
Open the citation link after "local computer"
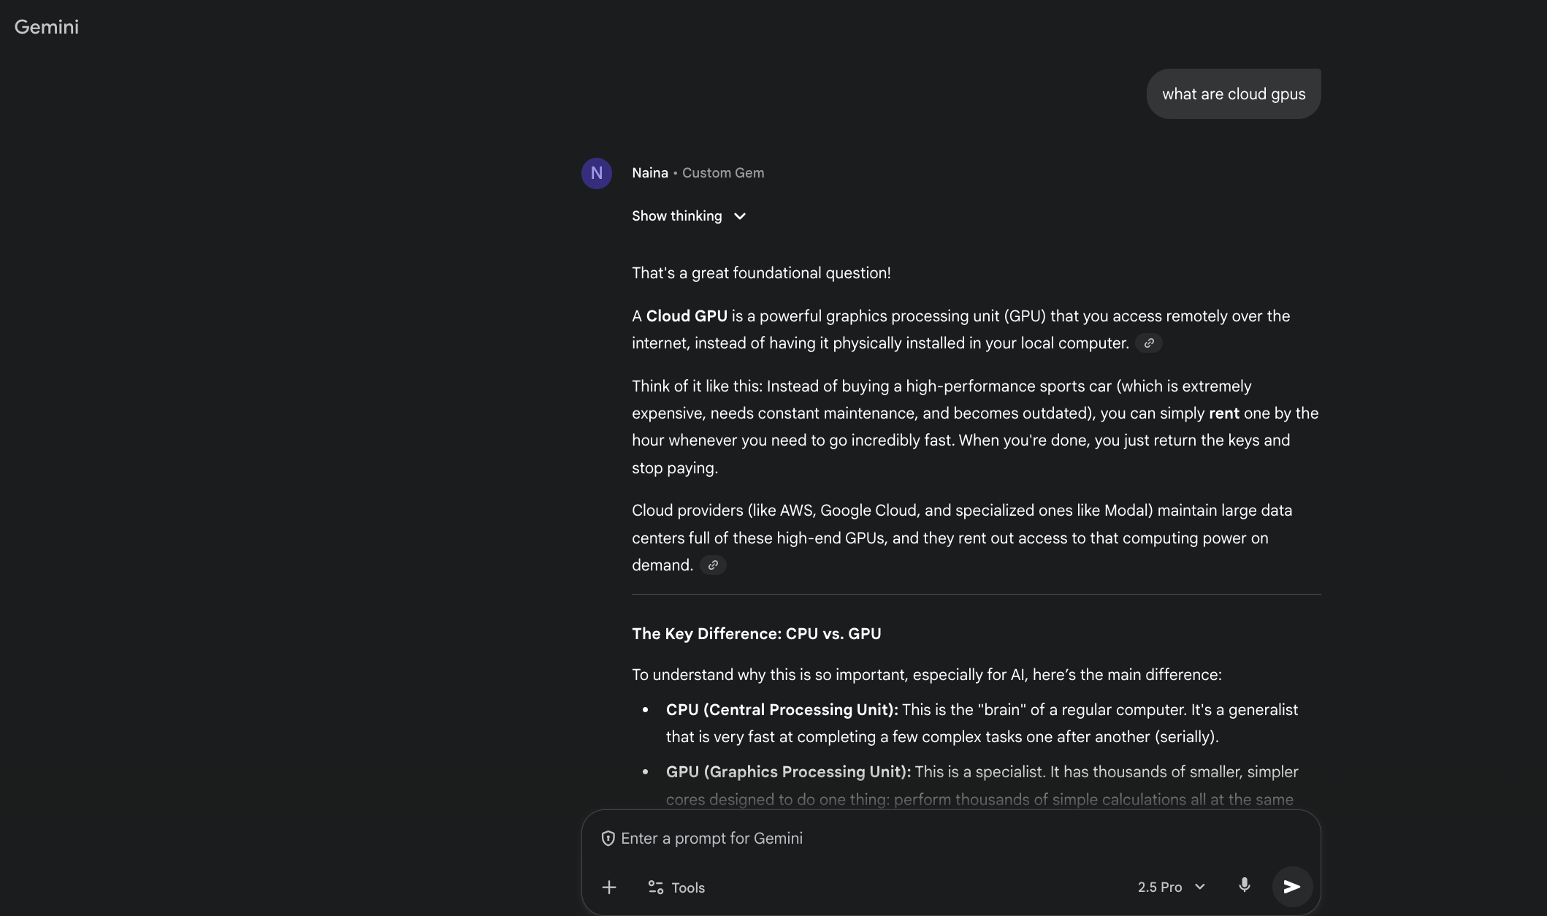tap(1148, 343)
